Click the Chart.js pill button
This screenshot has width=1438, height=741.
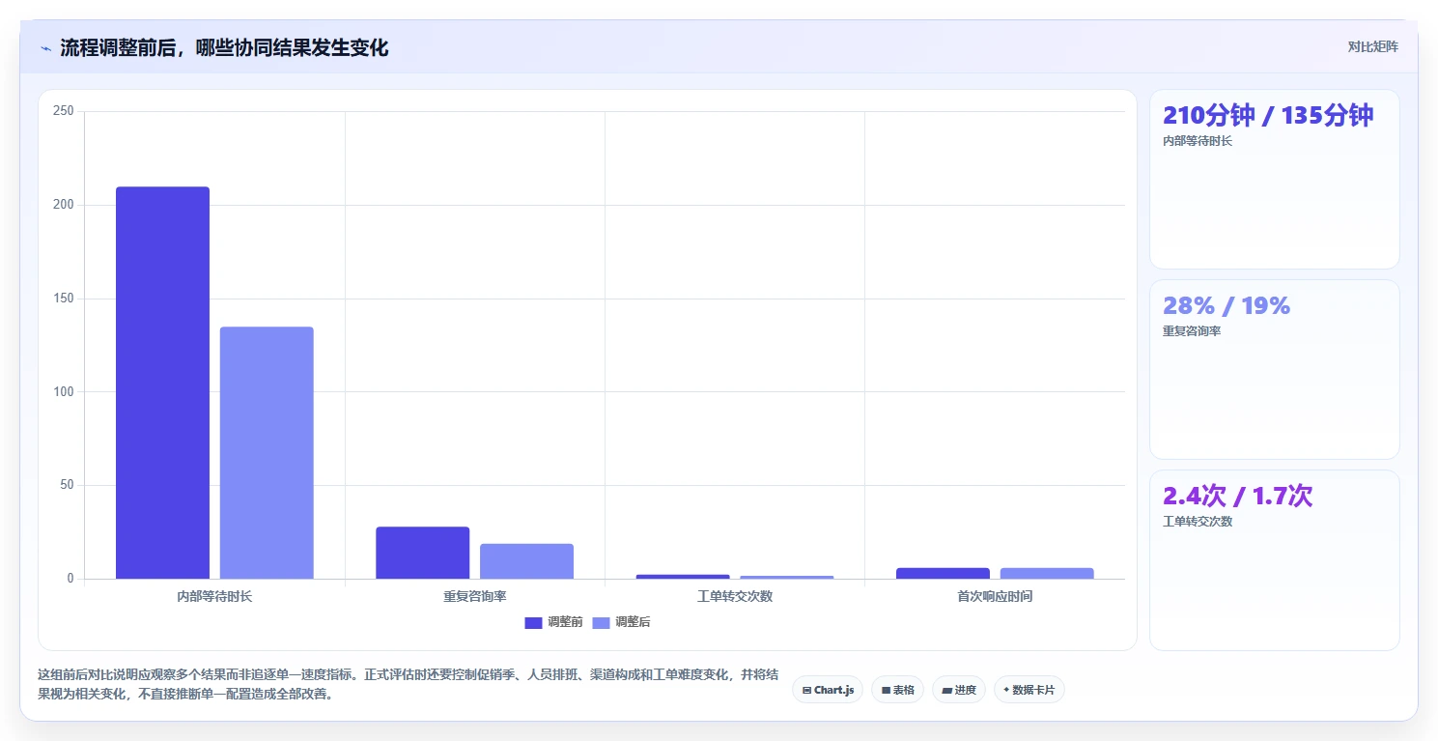(828, 690)
